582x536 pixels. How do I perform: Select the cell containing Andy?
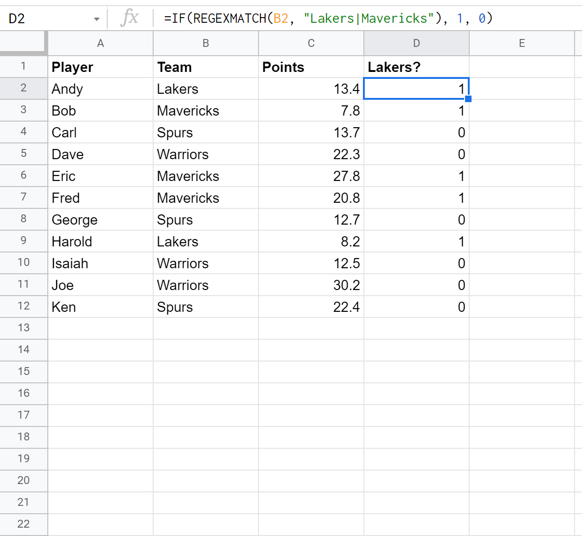[x=100, y=89]
